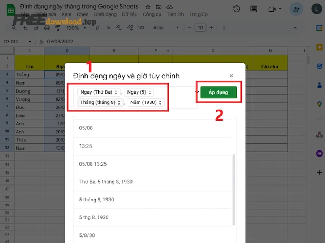Decrease font size with minus
Screen dimensions: 325x243
[x=190, y=27]
